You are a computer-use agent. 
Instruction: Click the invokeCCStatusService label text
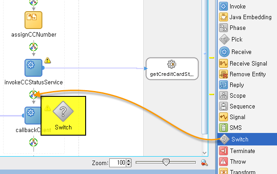pos(33,83)
